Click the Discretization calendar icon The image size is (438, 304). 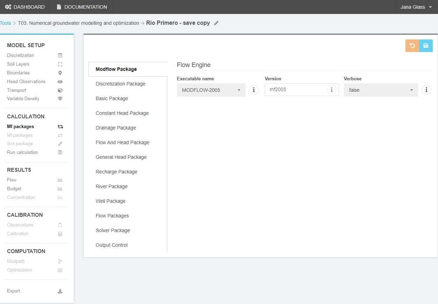pyautogui.click(x=60, y=55)
